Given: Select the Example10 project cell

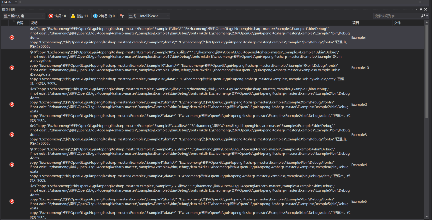Looking at the screenshot, I should pyautogui.click(x=360, y=68).
